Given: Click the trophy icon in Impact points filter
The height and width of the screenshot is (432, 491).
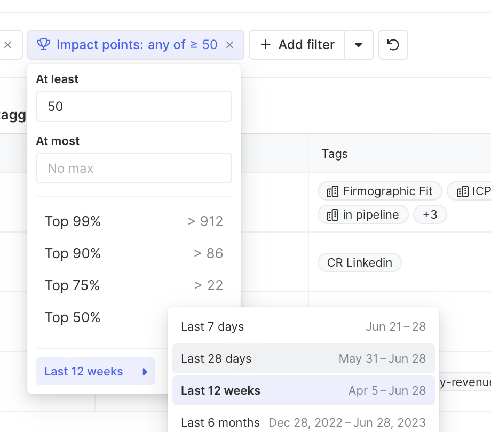Looking at the screenshot, I should (44, 44).
